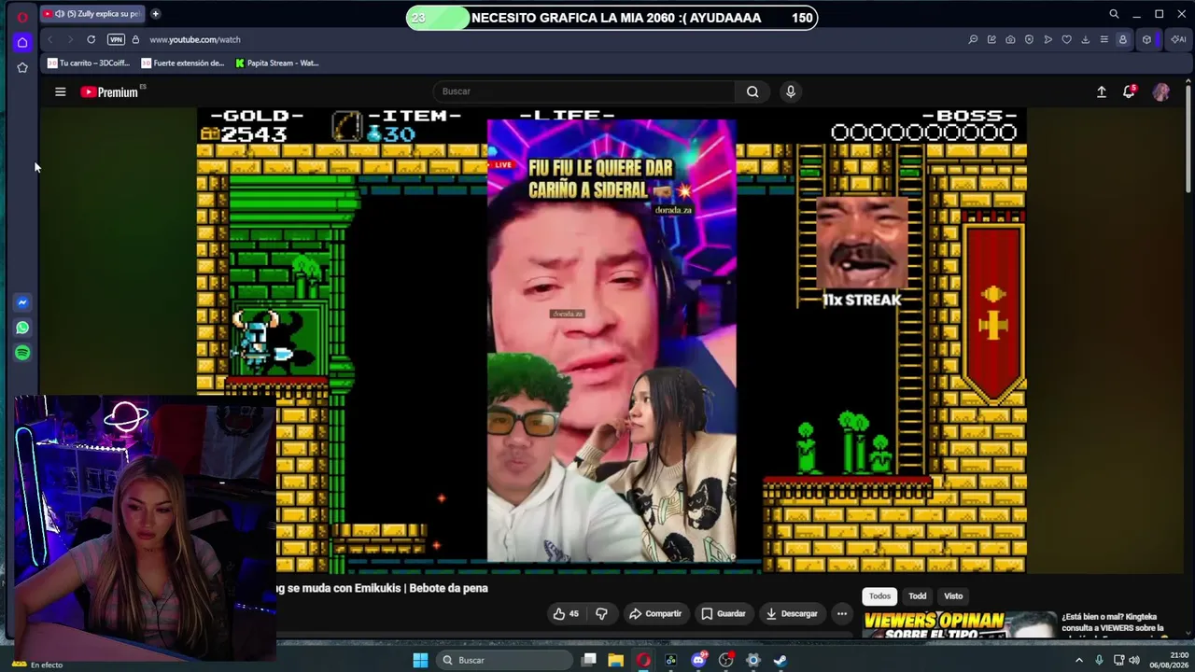Start YouTube voice search microphone
Viewport: 1195px width, 672px height.
pos(791,91)
